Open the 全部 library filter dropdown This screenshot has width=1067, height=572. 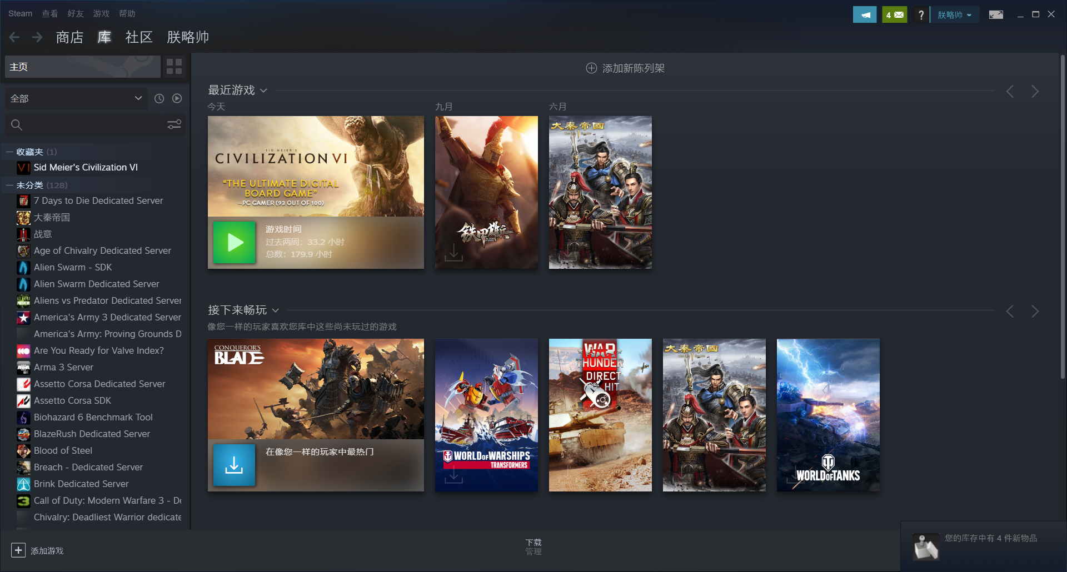[x=76, y=98]
